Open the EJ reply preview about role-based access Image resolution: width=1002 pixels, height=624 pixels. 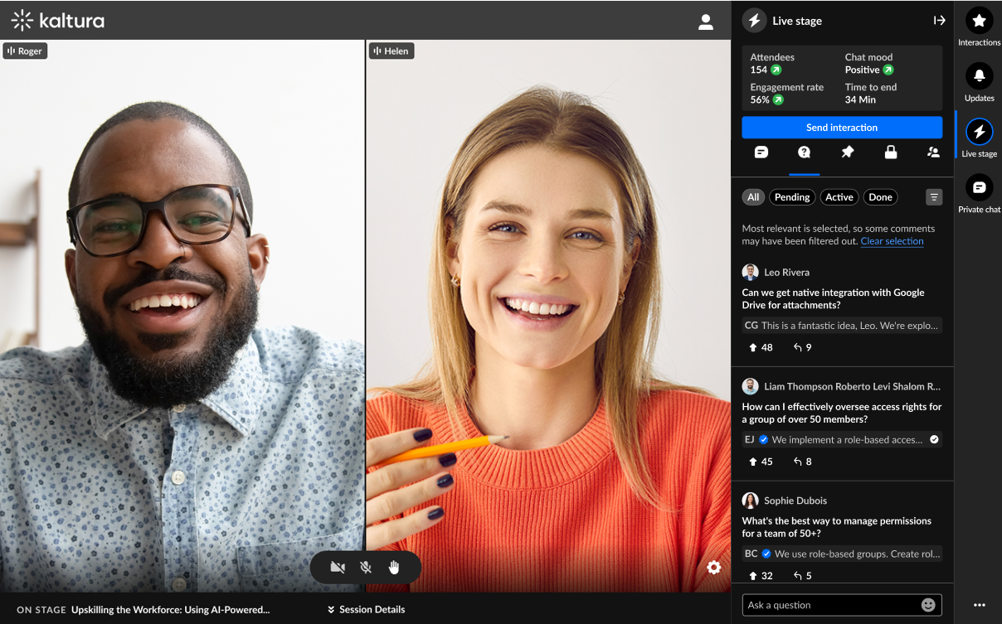[x=842, y=439]
